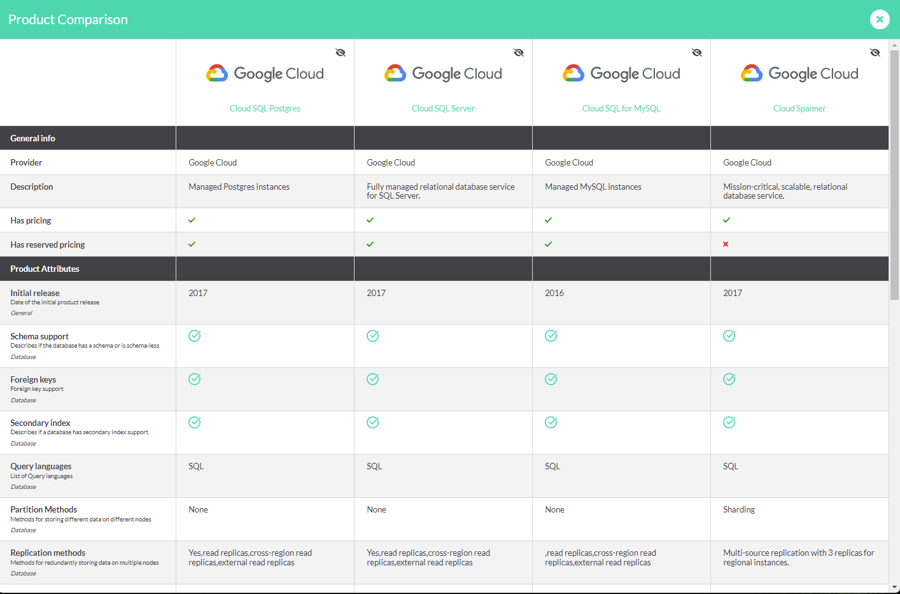Open the Cloud SQL Server link
This screenshot has height=594, width=900.
[443, 108]
